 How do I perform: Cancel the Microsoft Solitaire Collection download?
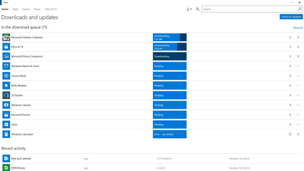pos(298,37)
